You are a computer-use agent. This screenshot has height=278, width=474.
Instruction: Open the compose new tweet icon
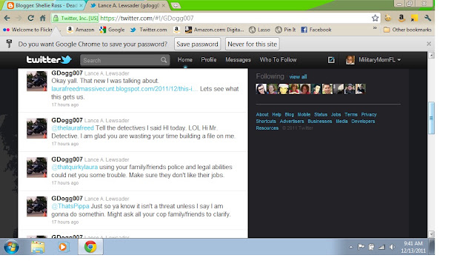point(331,60)
